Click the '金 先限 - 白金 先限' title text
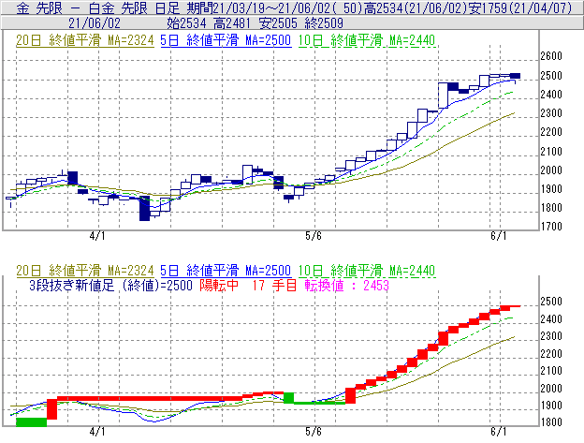The width and height of the screenshot is (584, 443). click(x=84, y=7)
